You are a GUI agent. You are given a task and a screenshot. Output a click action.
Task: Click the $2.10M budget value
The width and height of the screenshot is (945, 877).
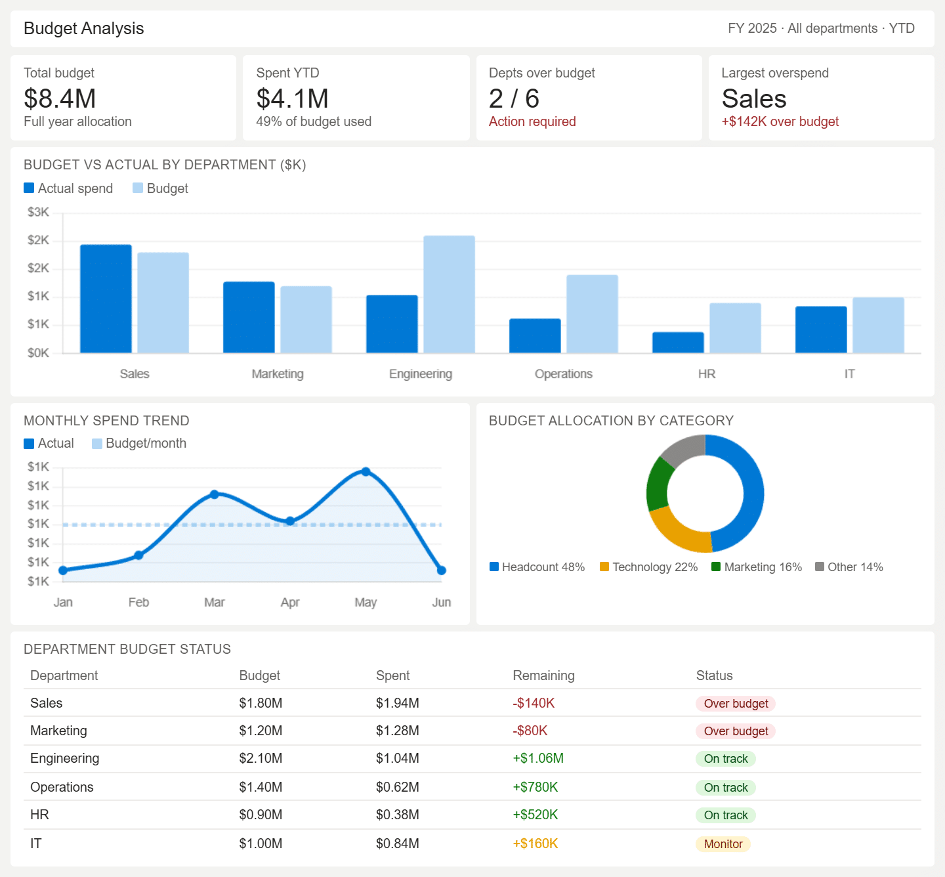tap(261, 758)
